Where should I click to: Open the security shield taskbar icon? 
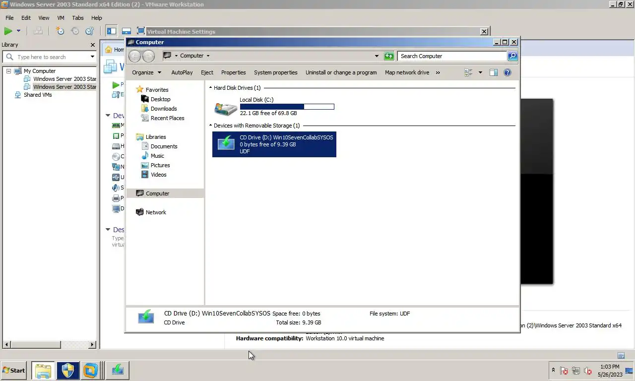click(67, 370)
